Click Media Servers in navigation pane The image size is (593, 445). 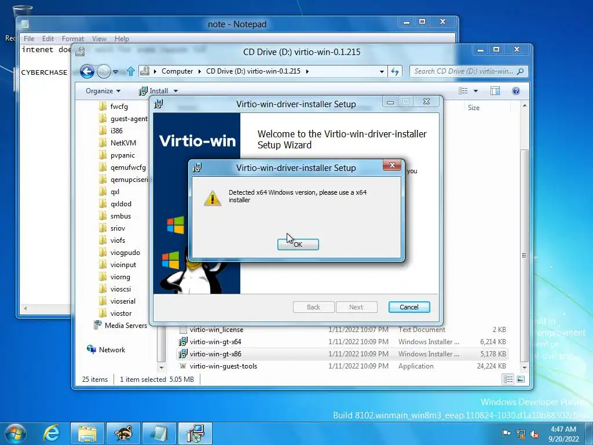pyautogui.click(x=120, y=326)
